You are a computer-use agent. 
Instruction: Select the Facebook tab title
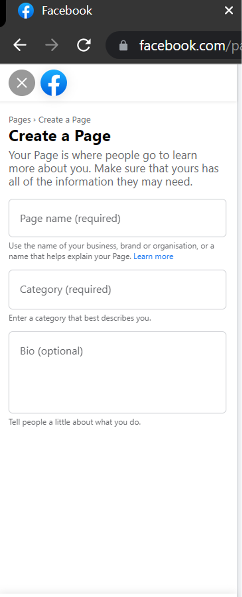pos(67,11)
